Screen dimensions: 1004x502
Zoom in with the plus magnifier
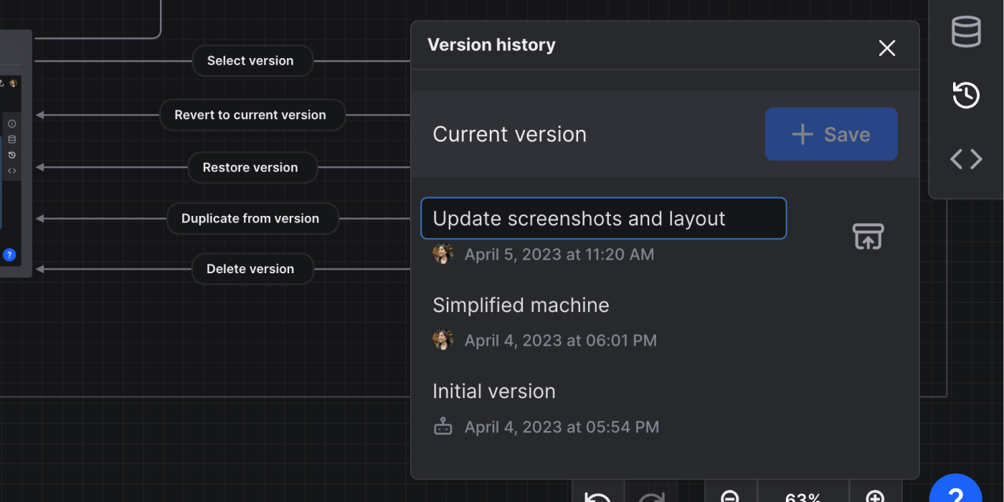875,496
